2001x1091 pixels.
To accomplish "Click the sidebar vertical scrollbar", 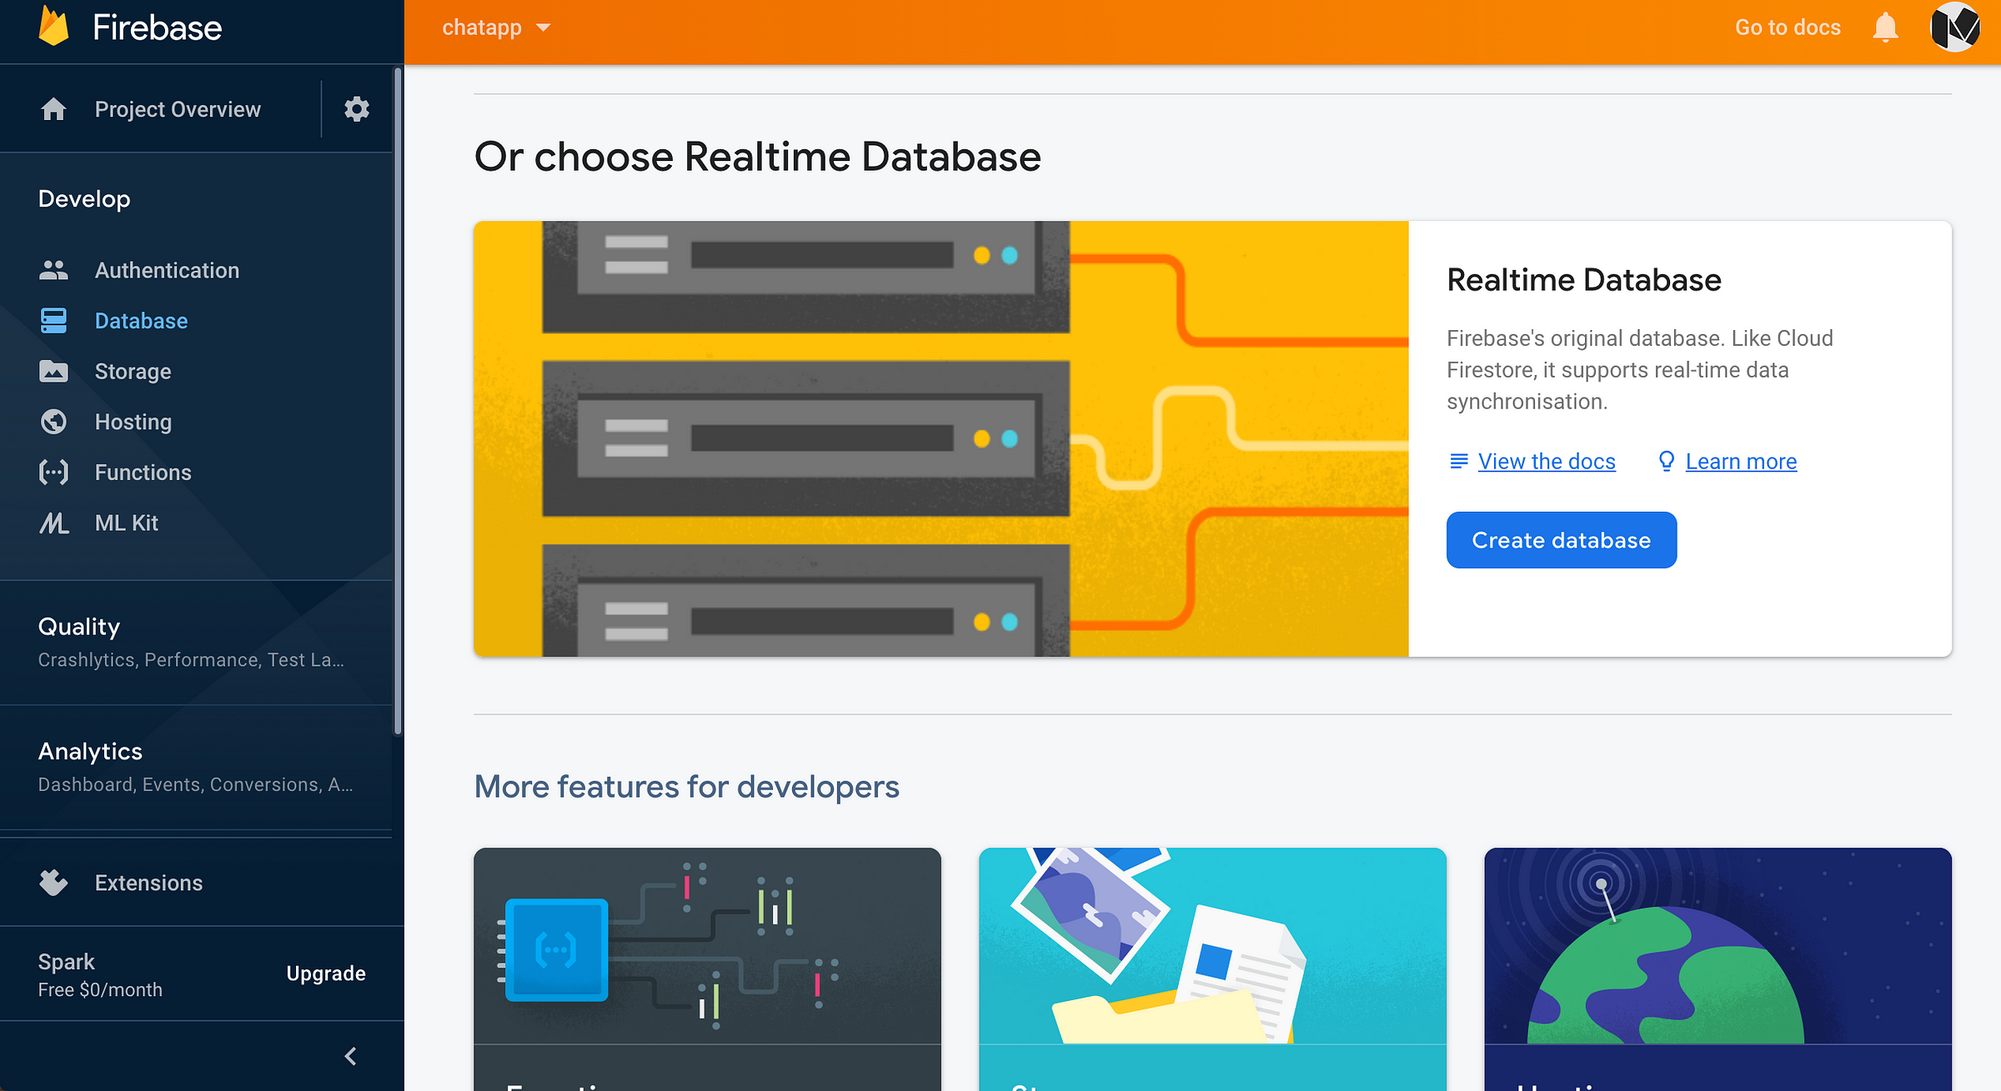I will coord(398,402).
